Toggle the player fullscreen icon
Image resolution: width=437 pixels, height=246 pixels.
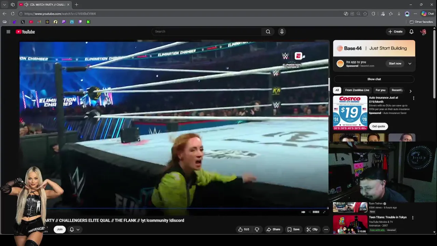point(324,212)
